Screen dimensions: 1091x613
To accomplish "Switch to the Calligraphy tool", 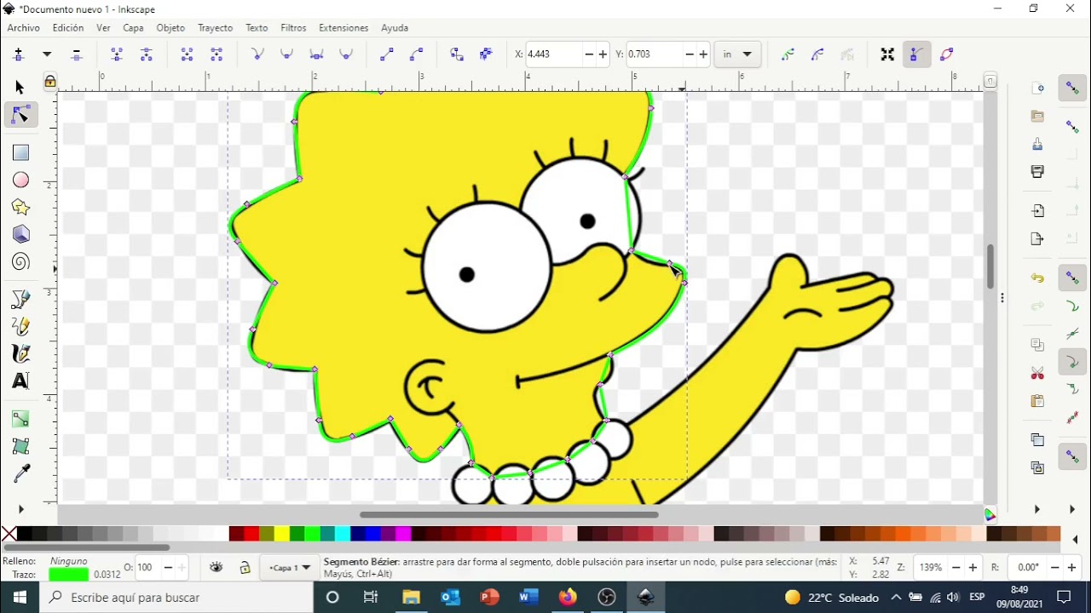I will click(20, 353).
